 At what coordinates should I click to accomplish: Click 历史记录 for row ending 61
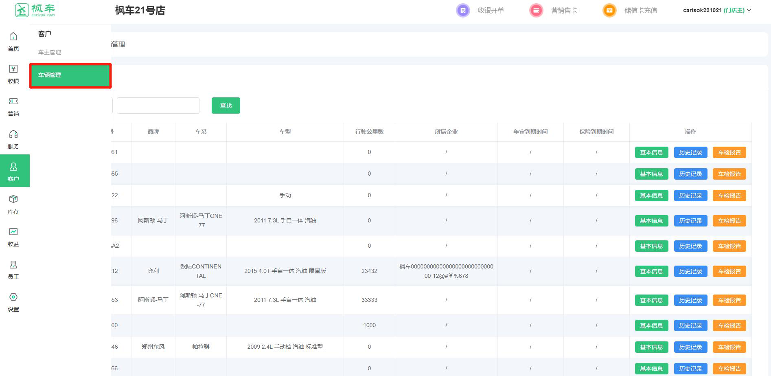point(690,152)
